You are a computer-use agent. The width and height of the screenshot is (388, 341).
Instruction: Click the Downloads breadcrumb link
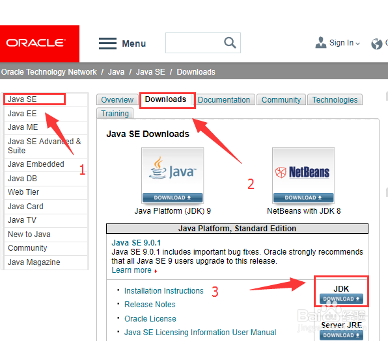196,72
